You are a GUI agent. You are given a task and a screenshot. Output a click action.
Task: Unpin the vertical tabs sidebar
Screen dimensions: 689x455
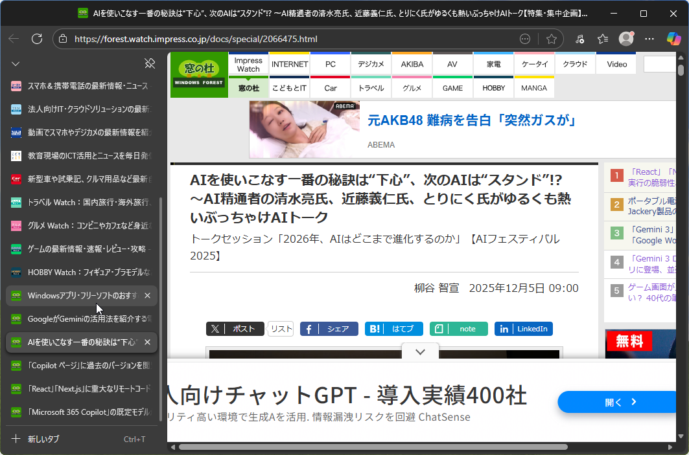(150, 63)
